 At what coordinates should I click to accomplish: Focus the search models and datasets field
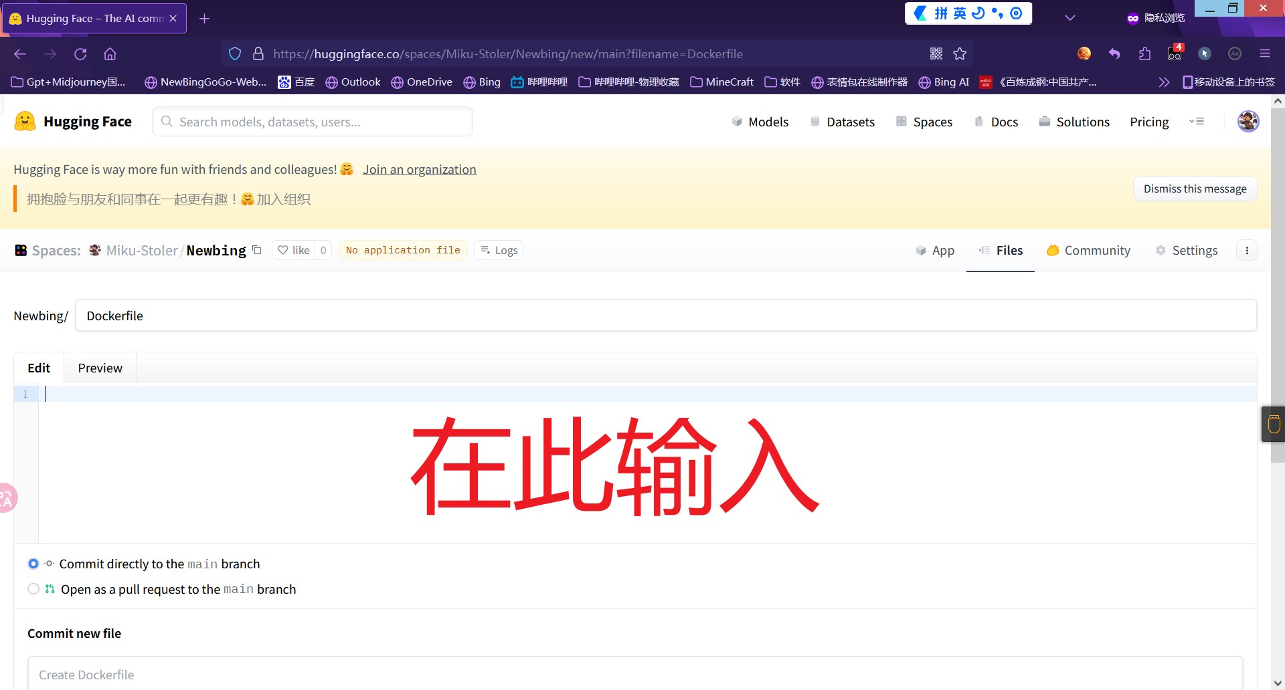(x=313, y=122)
